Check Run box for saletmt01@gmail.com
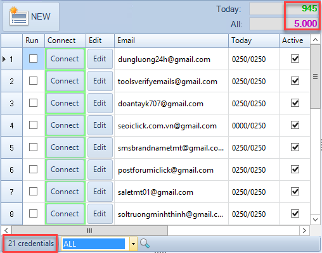The image size is (322, 253). 34,192
